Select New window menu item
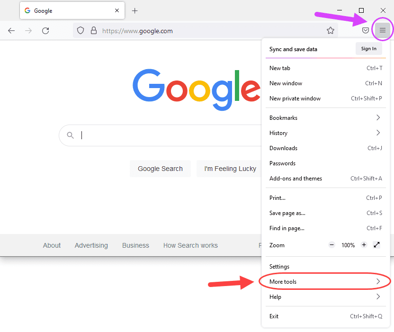The height and width of the screenshot is (332, 394). [325, 83]
